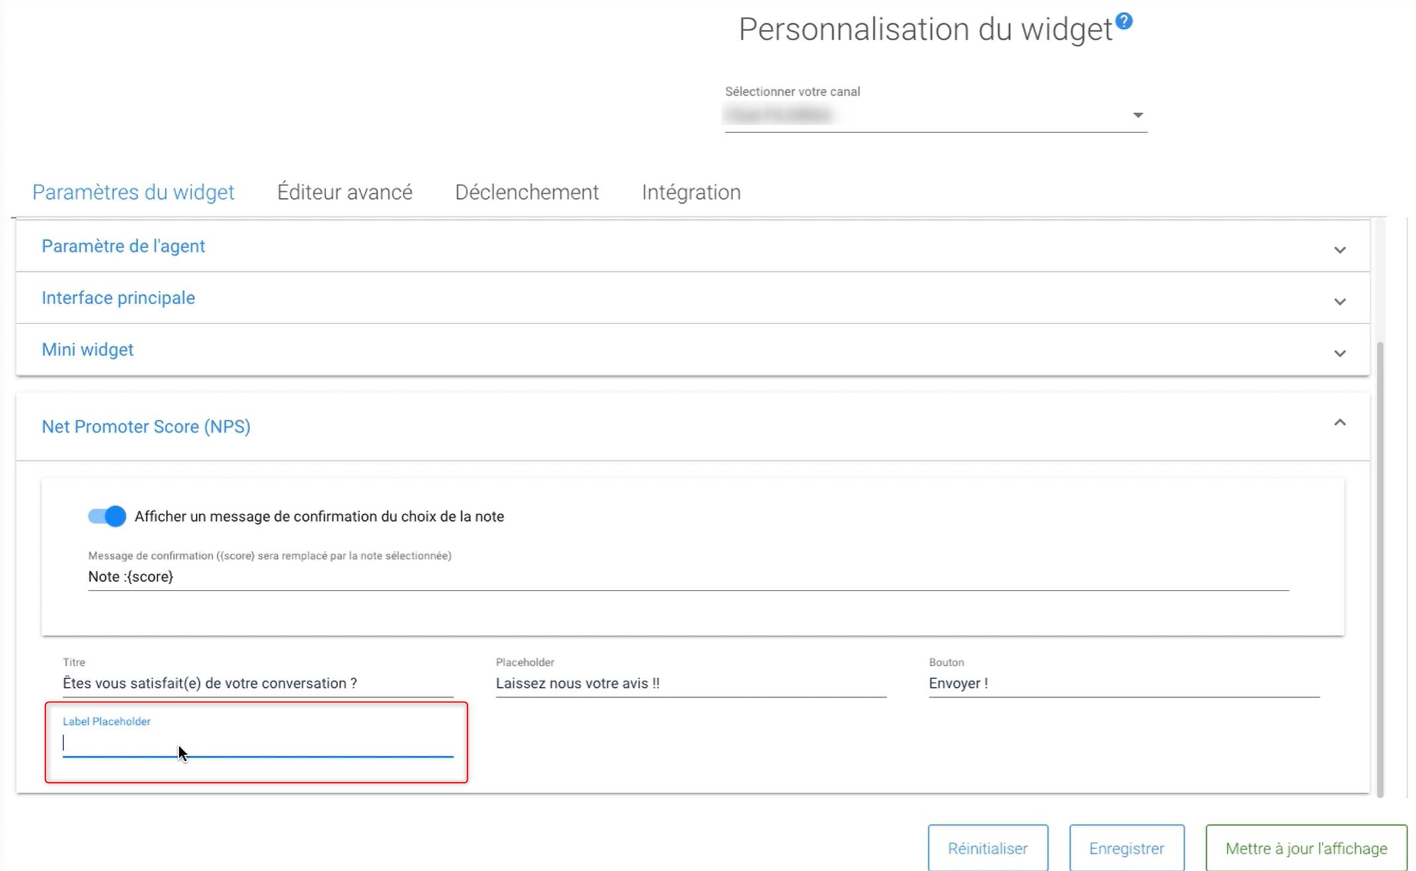Click the Bouton text field
Screen dimensions: 1416x871
[1124, 683]
